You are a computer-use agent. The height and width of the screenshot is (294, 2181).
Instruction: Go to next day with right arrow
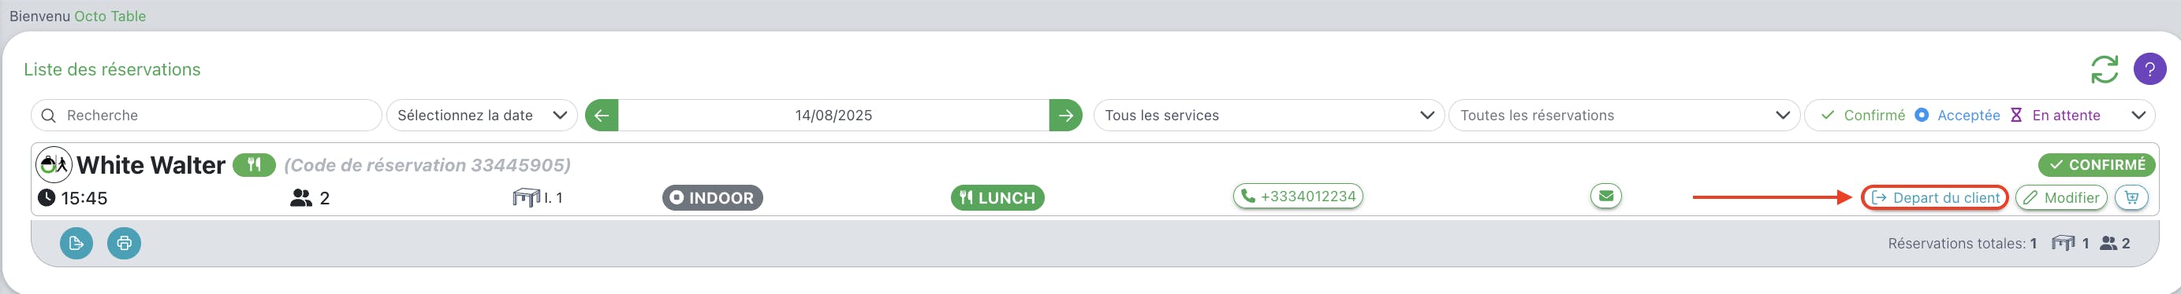point(1065,115)
